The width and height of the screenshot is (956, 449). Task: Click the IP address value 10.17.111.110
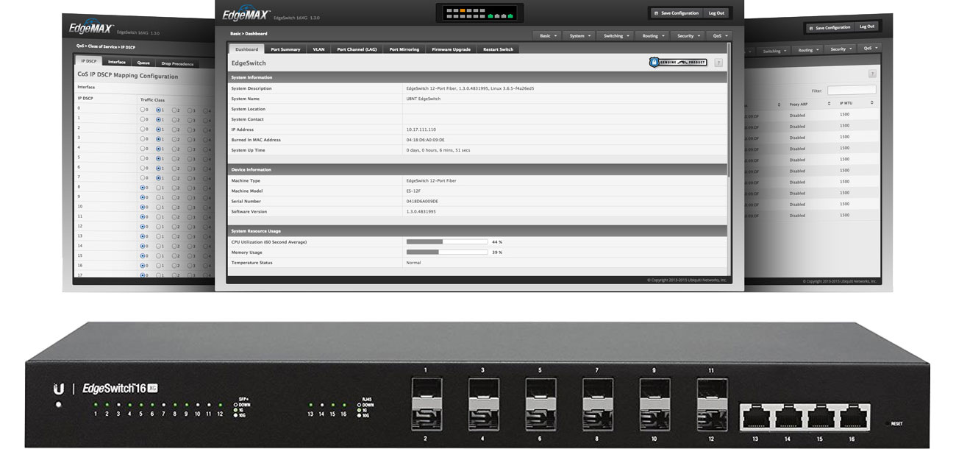421,130
